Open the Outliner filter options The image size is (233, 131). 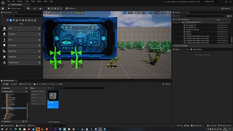175,16
